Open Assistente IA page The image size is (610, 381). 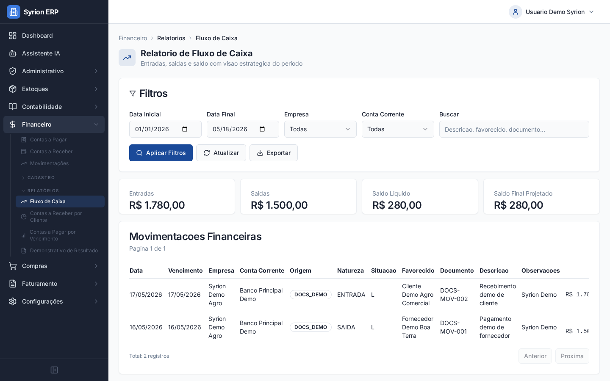click(54, 53)
